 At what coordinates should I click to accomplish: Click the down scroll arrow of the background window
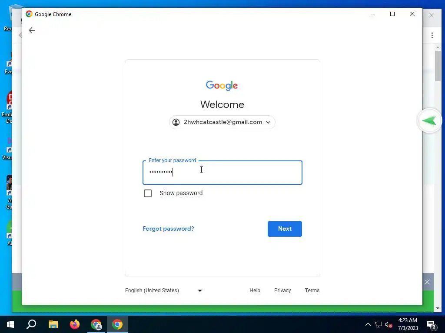coord(438,308)
